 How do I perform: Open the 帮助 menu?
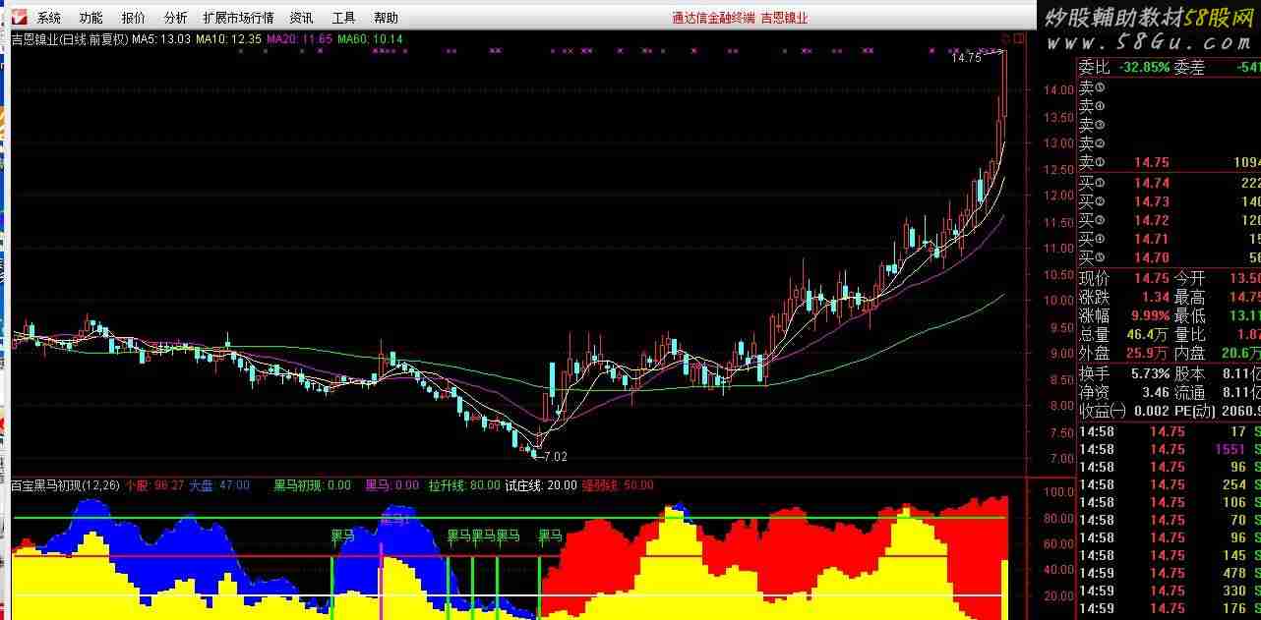click(386, 18)
